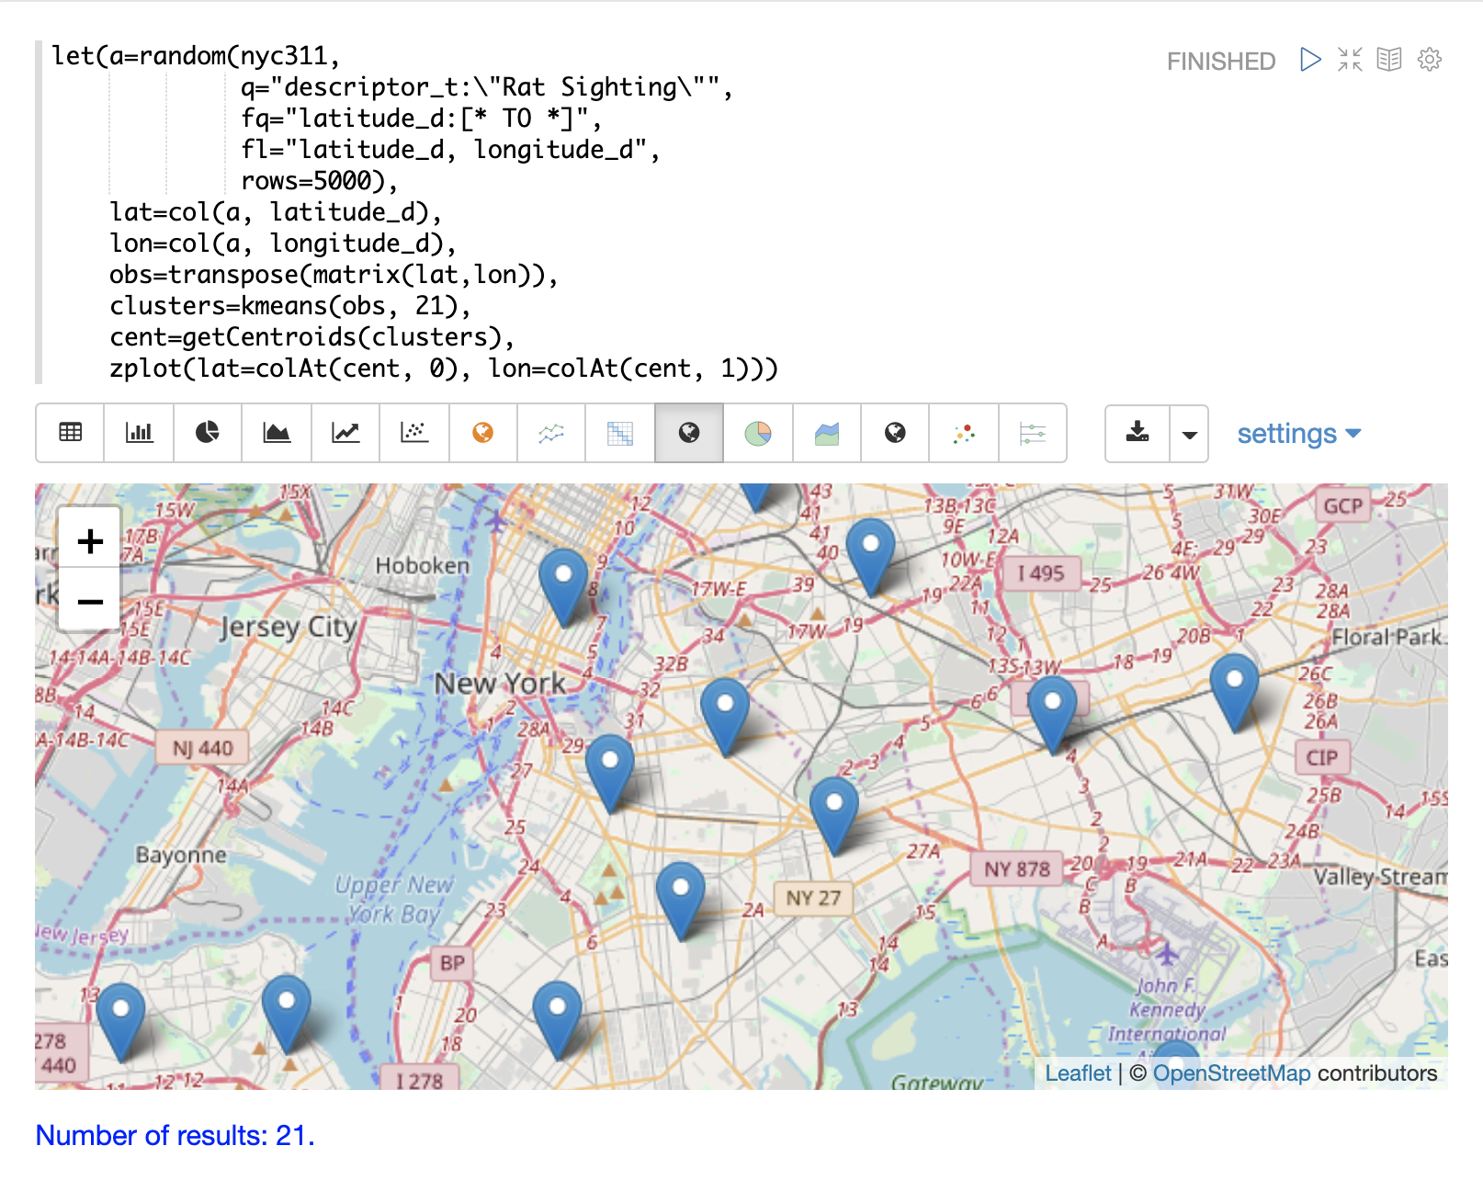Choose the blue grid heatmap visualization
Screen dimensions: 1483x1180
pos(620,433)
